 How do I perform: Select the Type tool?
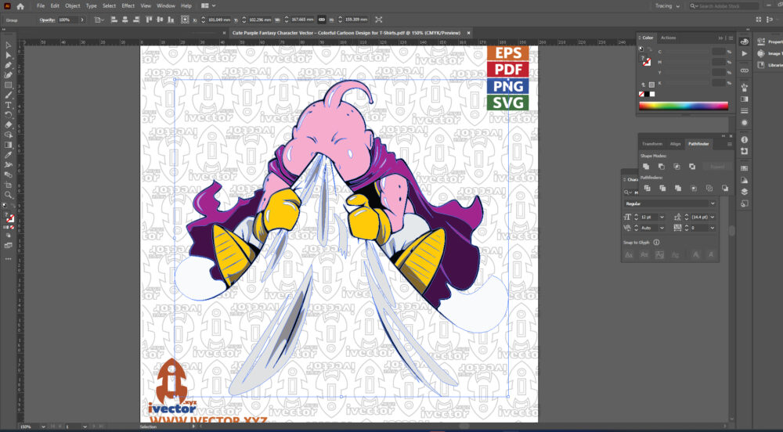pyautogui.click(x=9, y=105)
